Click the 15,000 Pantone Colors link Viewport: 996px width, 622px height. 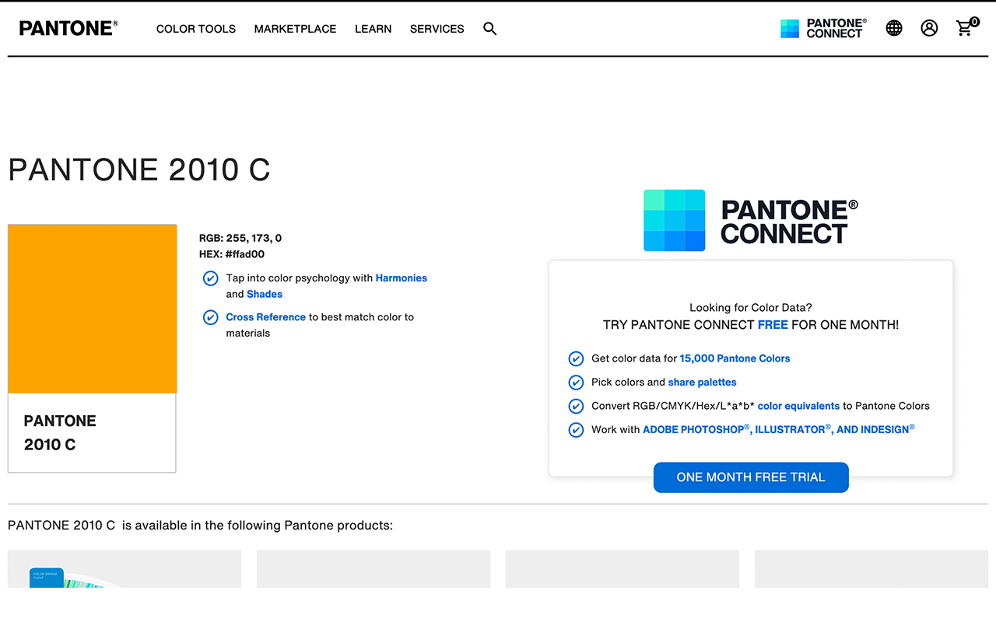[x=735, y=358]
